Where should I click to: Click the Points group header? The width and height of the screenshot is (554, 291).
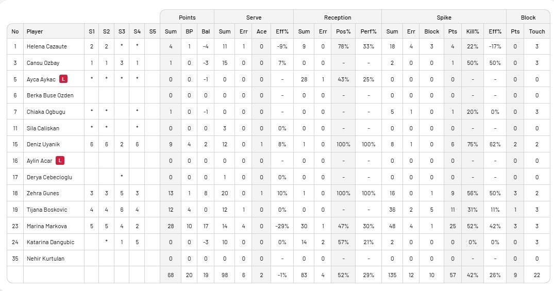click(x=187, y=18)
